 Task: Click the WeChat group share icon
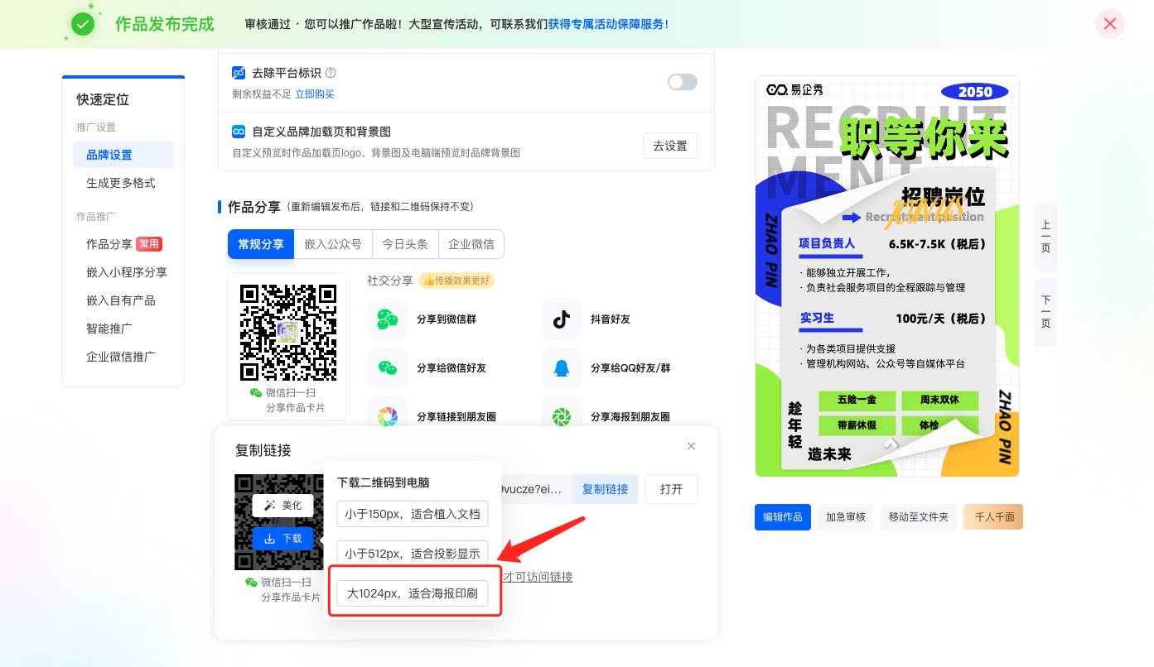388,319
